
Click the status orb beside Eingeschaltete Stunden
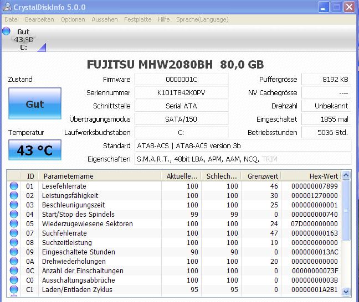pyautogui.click(x=14, y=252)
